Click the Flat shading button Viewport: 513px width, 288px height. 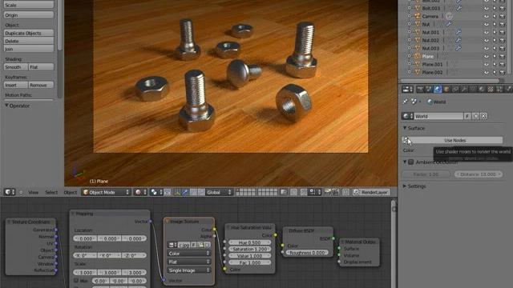(x=41, y=67)
